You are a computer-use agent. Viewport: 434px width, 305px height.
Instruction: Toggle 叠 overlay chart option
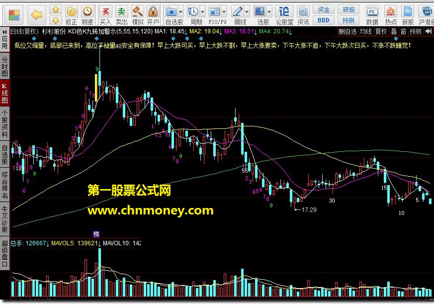point(394,31)
